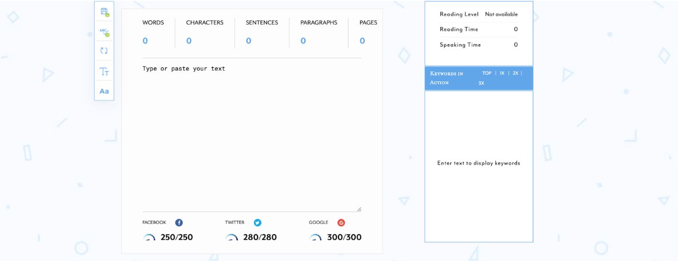Select the 2X keyword density tab

coord(515,73)
